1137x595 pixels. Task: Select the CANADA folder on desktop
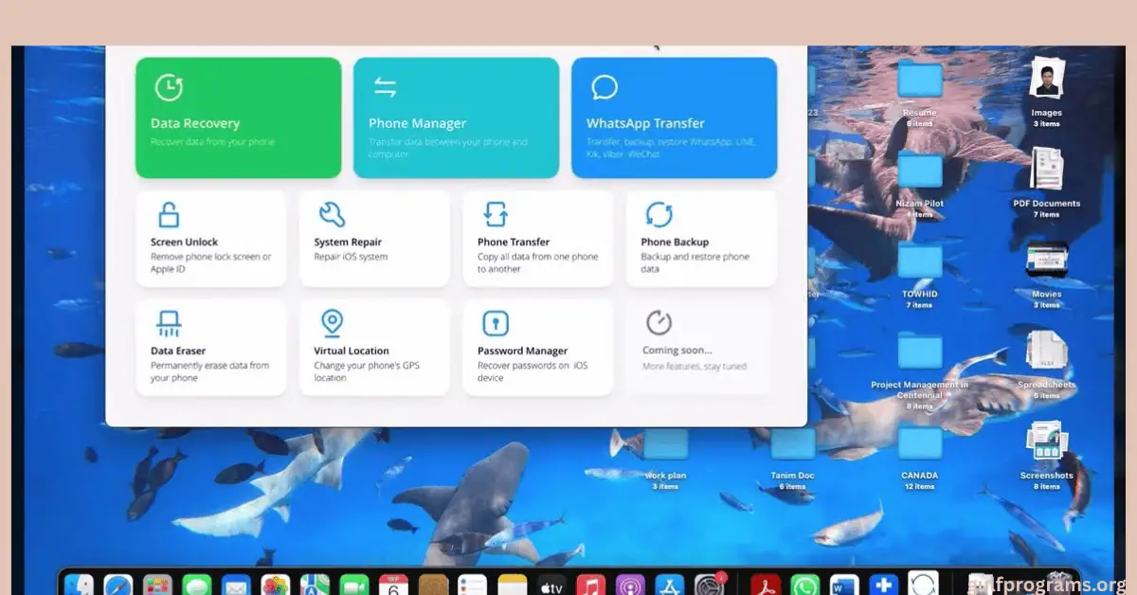pyautogui.click(x=919, y=445)
